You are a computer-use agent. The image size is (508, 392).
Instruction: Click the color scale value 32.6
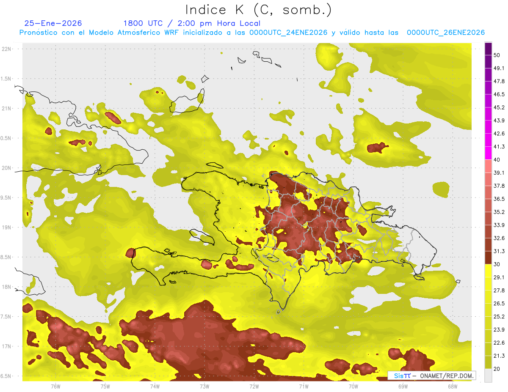click(x=499, y=238)
